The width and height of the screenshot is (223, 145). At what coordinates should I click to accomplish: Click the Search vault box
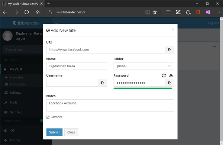23,49
